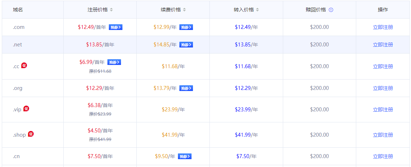Click the red promo badge next to .shop

[x=31, y=134]
